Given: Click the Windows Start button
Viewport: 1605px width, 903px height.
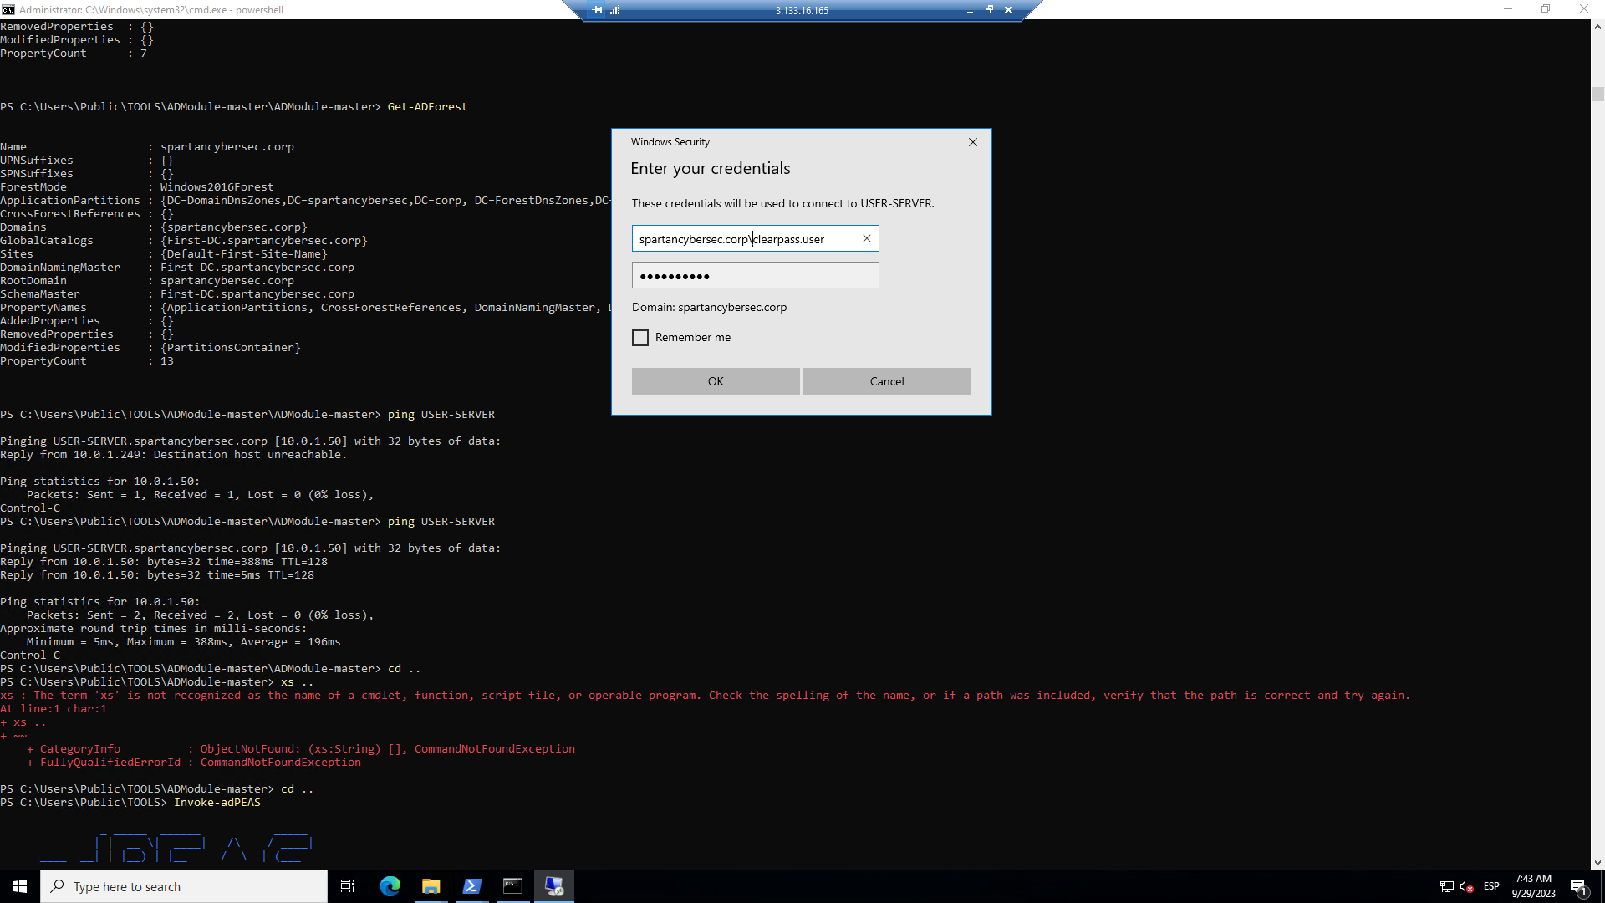Looking at the screenshot, I should point(20,886).
